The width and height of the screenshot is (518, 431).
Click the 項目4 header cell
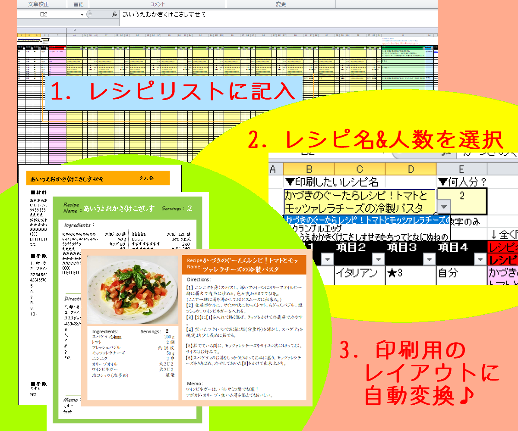[461, 253]
